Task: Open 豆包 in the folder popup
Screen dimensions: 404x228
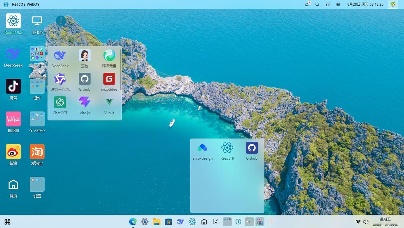Action: pos(85,55)
